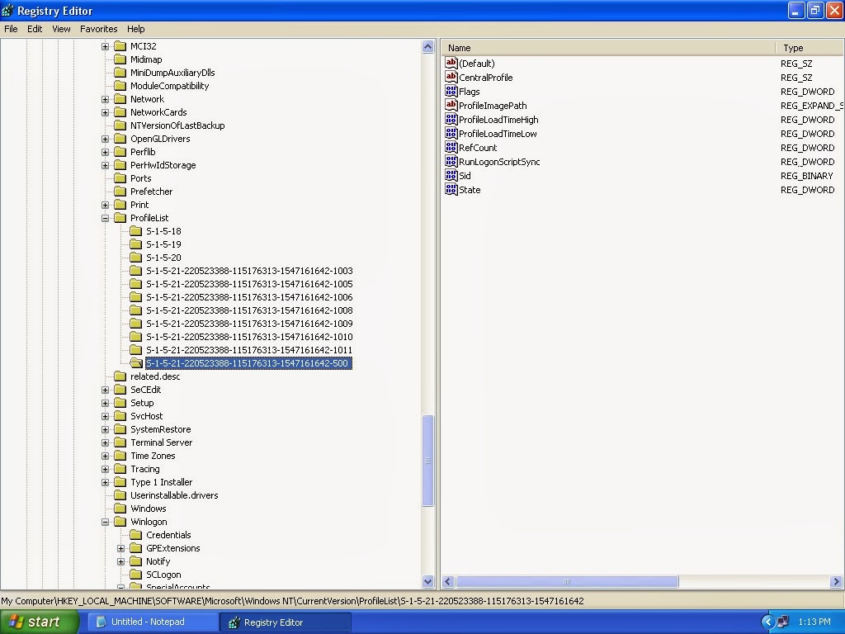Select key ending in 1547161642-1005
Image resolution: width=845 pixels, height=634 pixels.
pyautogui.click(x=249, y=284)
